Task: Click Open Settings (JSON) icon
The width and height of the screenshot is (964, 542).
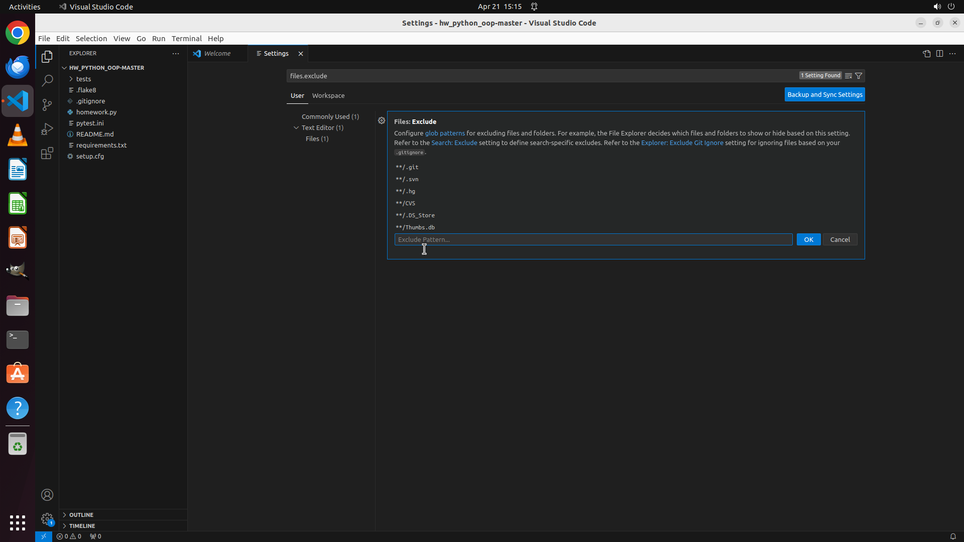Action: coord(926,54)
